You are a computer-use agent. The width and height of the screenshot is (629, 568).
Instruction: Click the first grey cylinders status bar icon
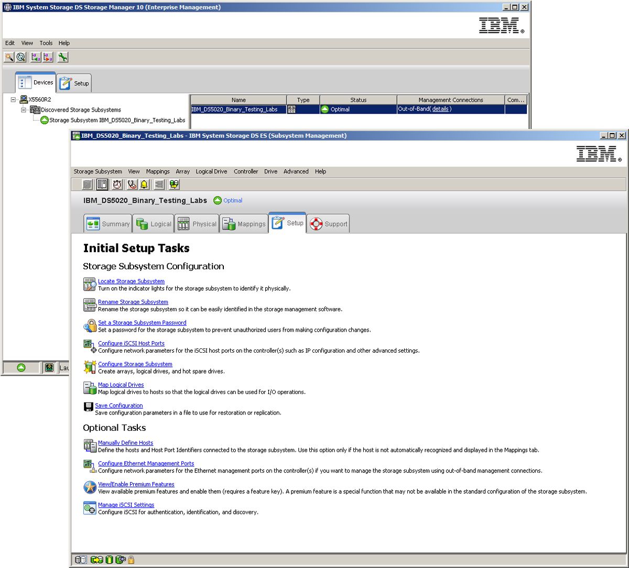pos(81,560)
